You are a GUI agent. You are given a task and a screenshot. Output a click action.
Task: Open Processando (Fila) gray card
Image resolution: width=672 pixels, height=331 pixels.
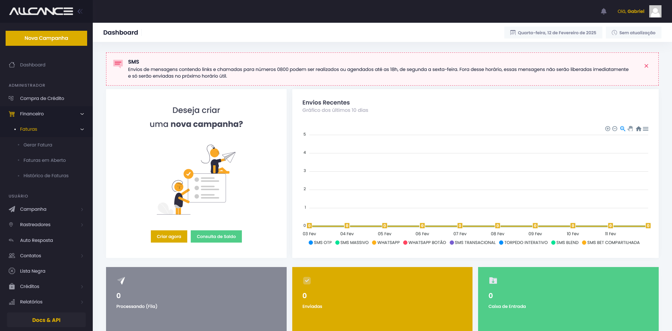[196, 299]
